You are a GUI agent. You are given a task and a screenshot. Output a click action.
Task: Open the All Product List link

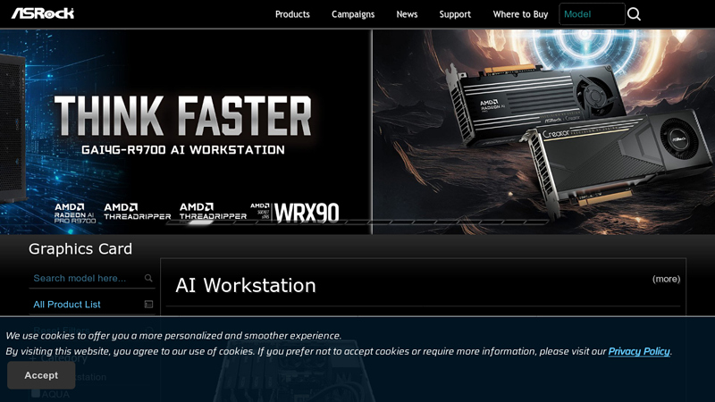pyautogui.click(x=67, y=305)
